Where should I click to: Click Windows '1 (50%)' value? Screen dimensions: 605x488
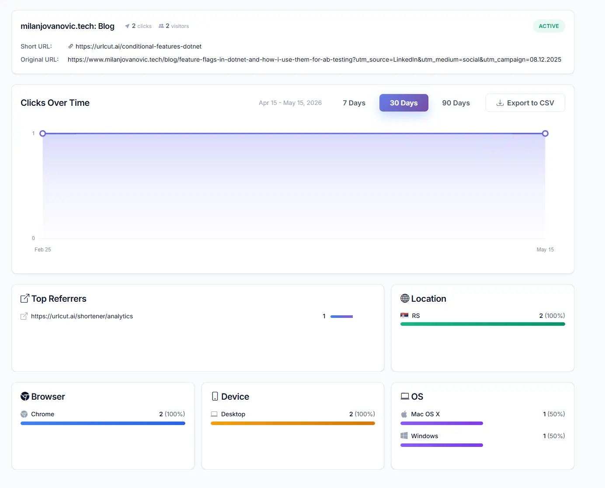pyautogui.click(x=554, y=436)
